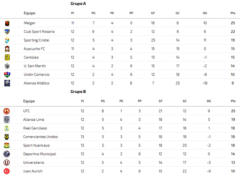Click the Ayacucho FC crest icon
The image size is (240, 176).
point(7,49)
